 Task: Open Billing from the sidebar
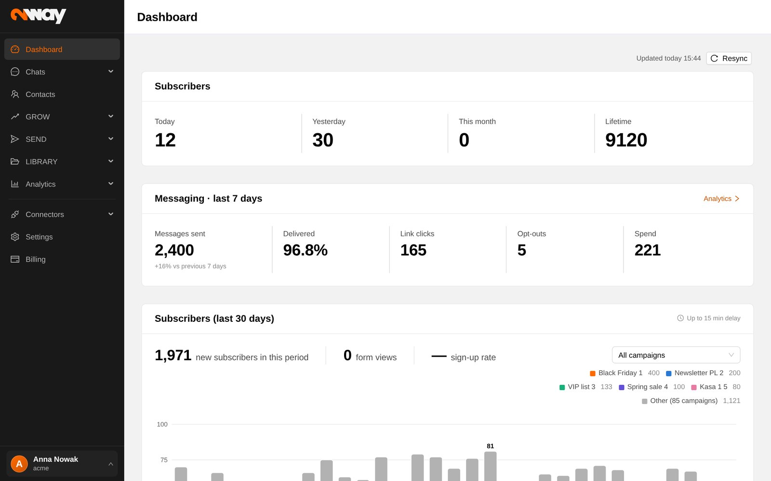coord(62,259)
